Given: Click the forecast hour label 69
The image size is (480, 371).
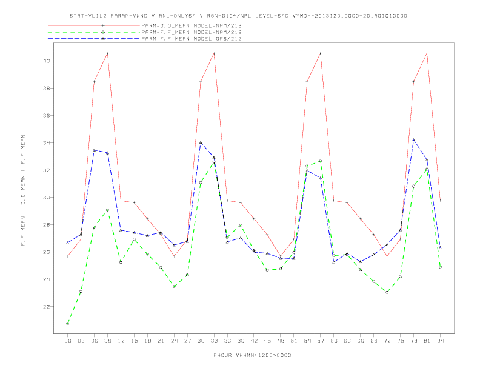Looking at the screenshot, I should [x=374, y=341].
